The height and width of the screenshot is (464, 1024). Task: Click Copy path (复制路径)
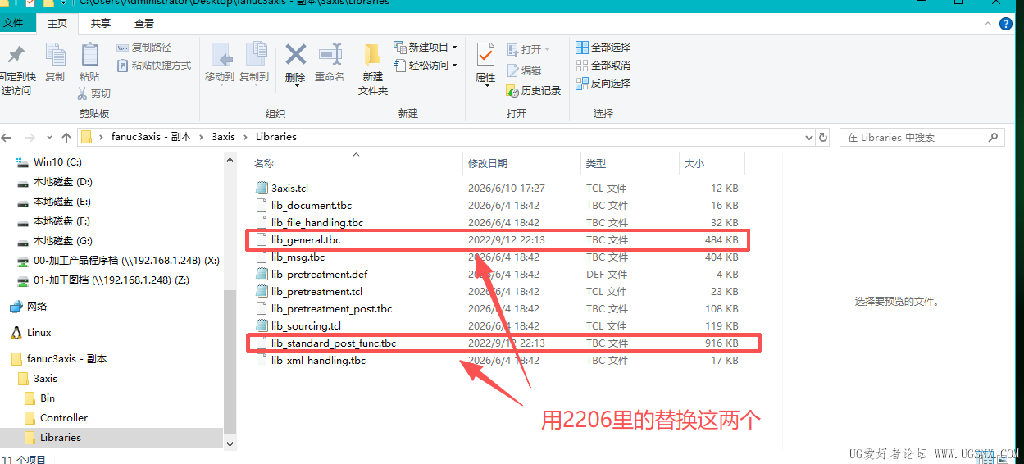click(x=144, y=48)
